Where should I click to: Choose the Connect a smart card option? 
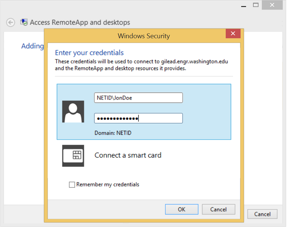click(x=128, y=155)
